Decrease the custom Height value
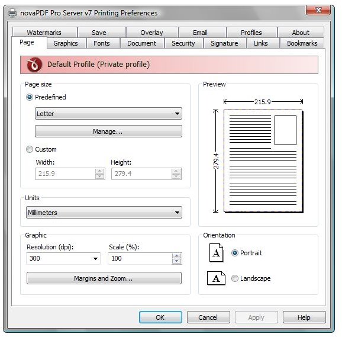342x337 pixels. [x=176, y=176]
